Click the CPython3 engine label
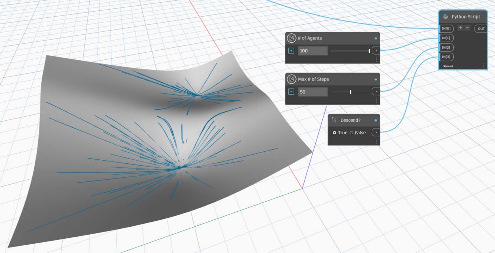495x253 pixels. (x=448, y=66)
